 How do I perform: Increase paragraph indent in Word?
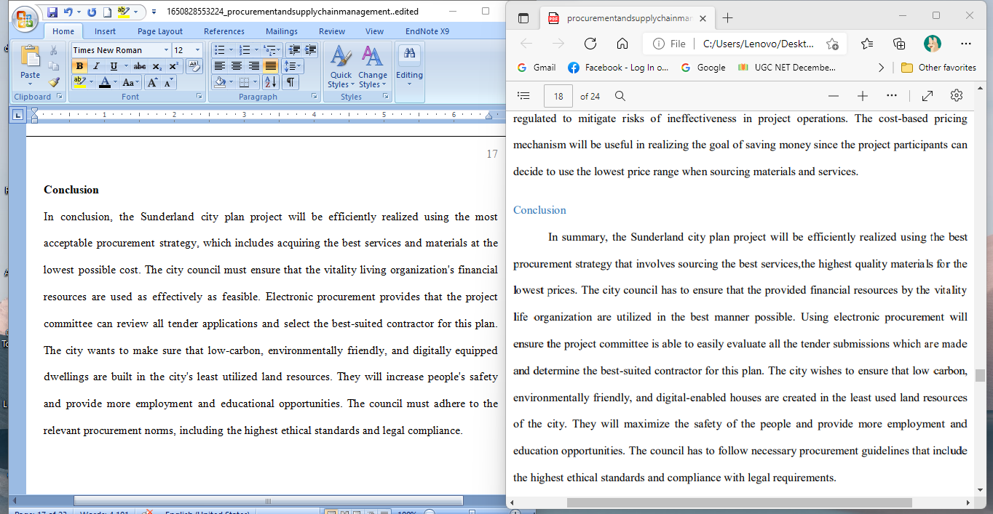click(x=311, y=50)
